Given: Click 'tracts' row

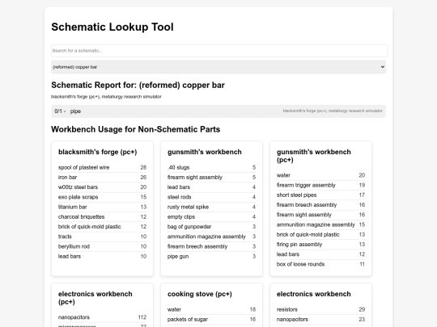Looking at the screenshot, I should click(102, 237).
